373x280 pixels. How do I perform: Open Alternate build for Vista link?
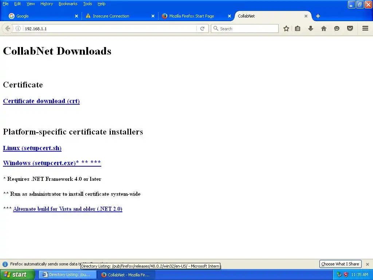click(x=67, y=209)
